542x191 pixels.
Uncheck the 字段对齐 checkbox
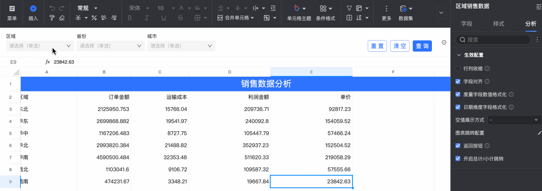pyautogui.click(x=458, y=82)
